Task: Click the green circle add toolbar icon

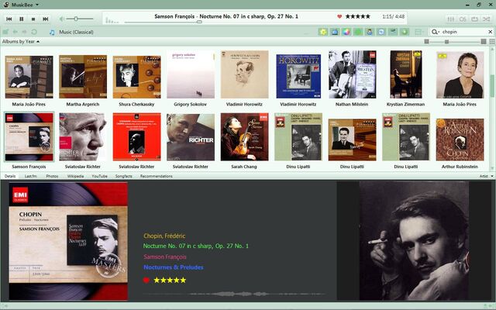Action: pyautogui.click(x=405, y=32)
